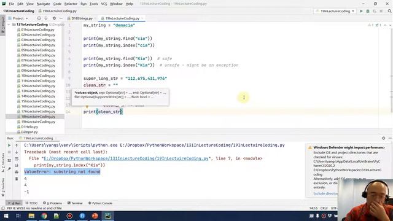The height and width of the screenshot is (221, 393).
Task: Run the 19InLectureCoding configuration from the toolbar
Action: [x=361, y=11]
